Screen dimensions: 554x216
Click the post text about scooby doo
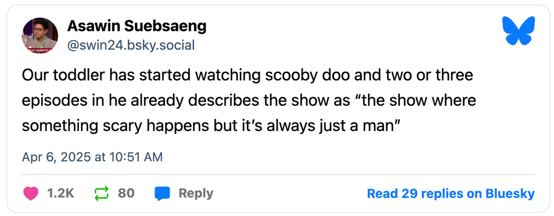(249, 101)
